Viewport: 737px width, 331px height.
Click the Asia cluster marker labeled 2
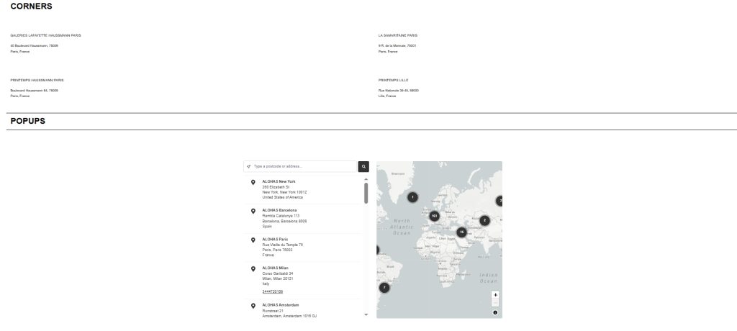484,220
